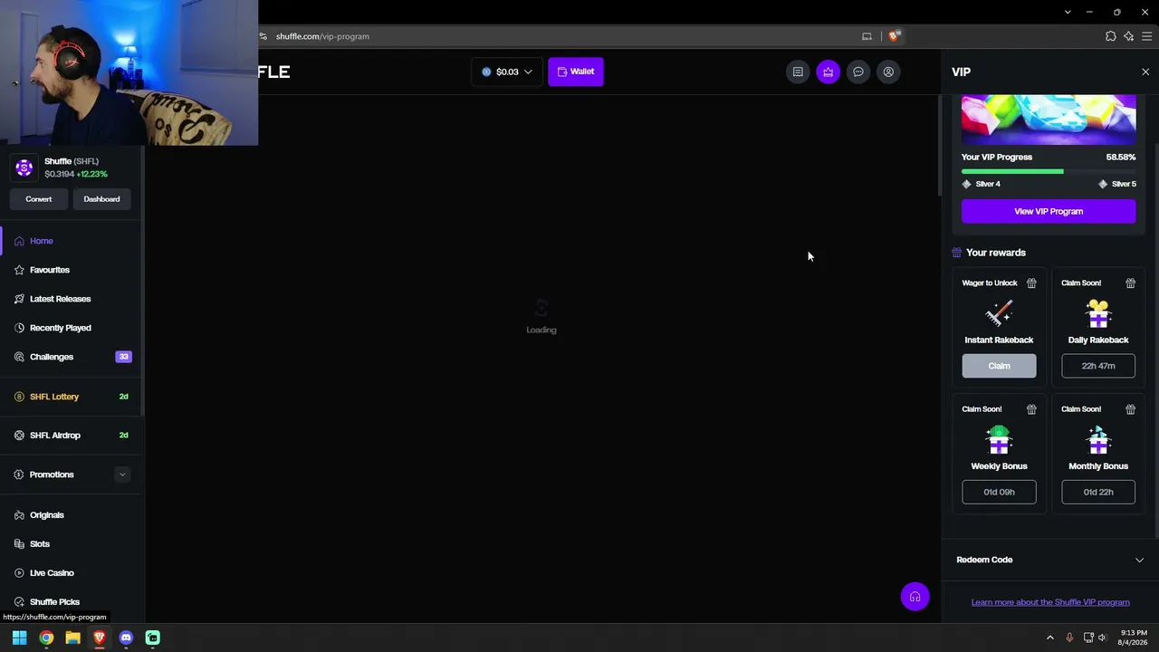This screenshot has height=652, width=1159.
Task: Open the browser hamburger menu
Action: [x=1147, y=36]
